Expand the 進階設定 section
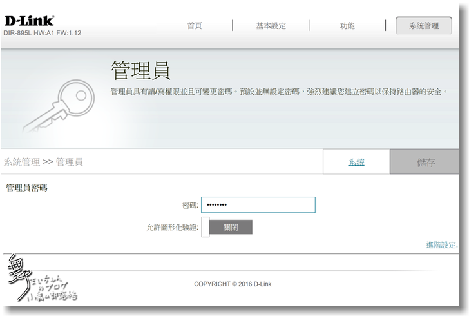Image resolution: width=469 pixels, height=316 pixels. [442, 245]
